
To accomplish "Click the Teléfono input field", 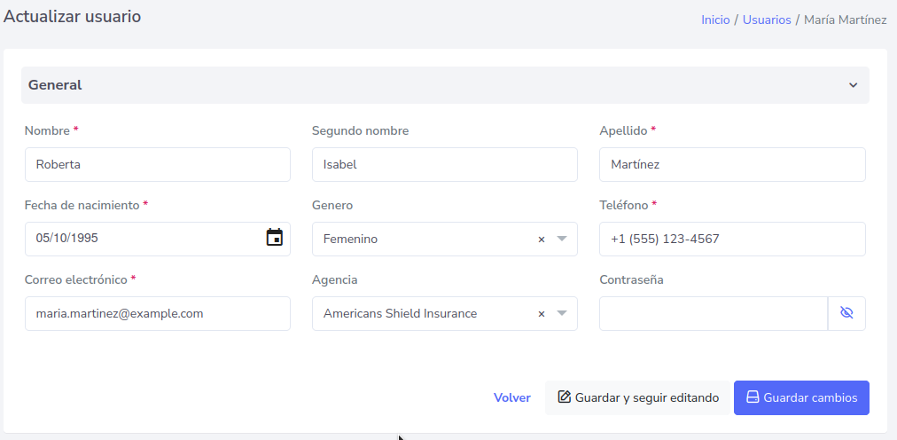I will coord(732,239).
